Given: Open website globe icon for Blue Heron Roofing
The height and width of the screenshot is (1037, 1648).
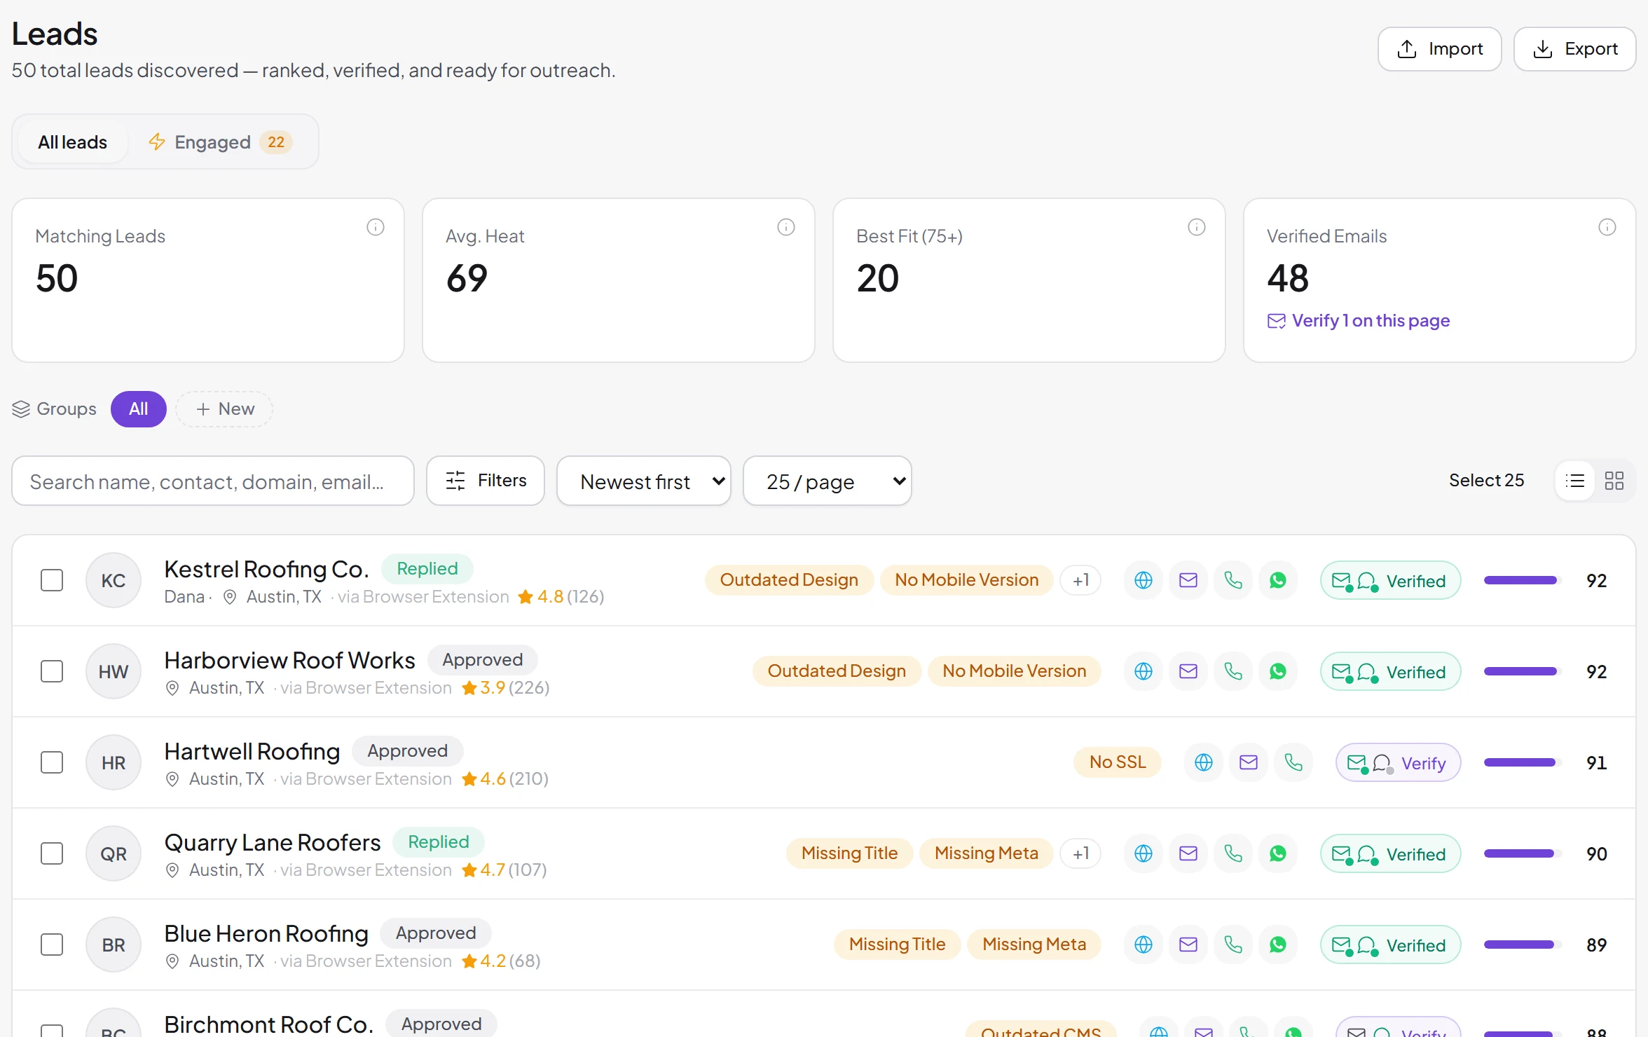Looking at the screenshot, I should pyautogui.click(x=1144, y=945).
